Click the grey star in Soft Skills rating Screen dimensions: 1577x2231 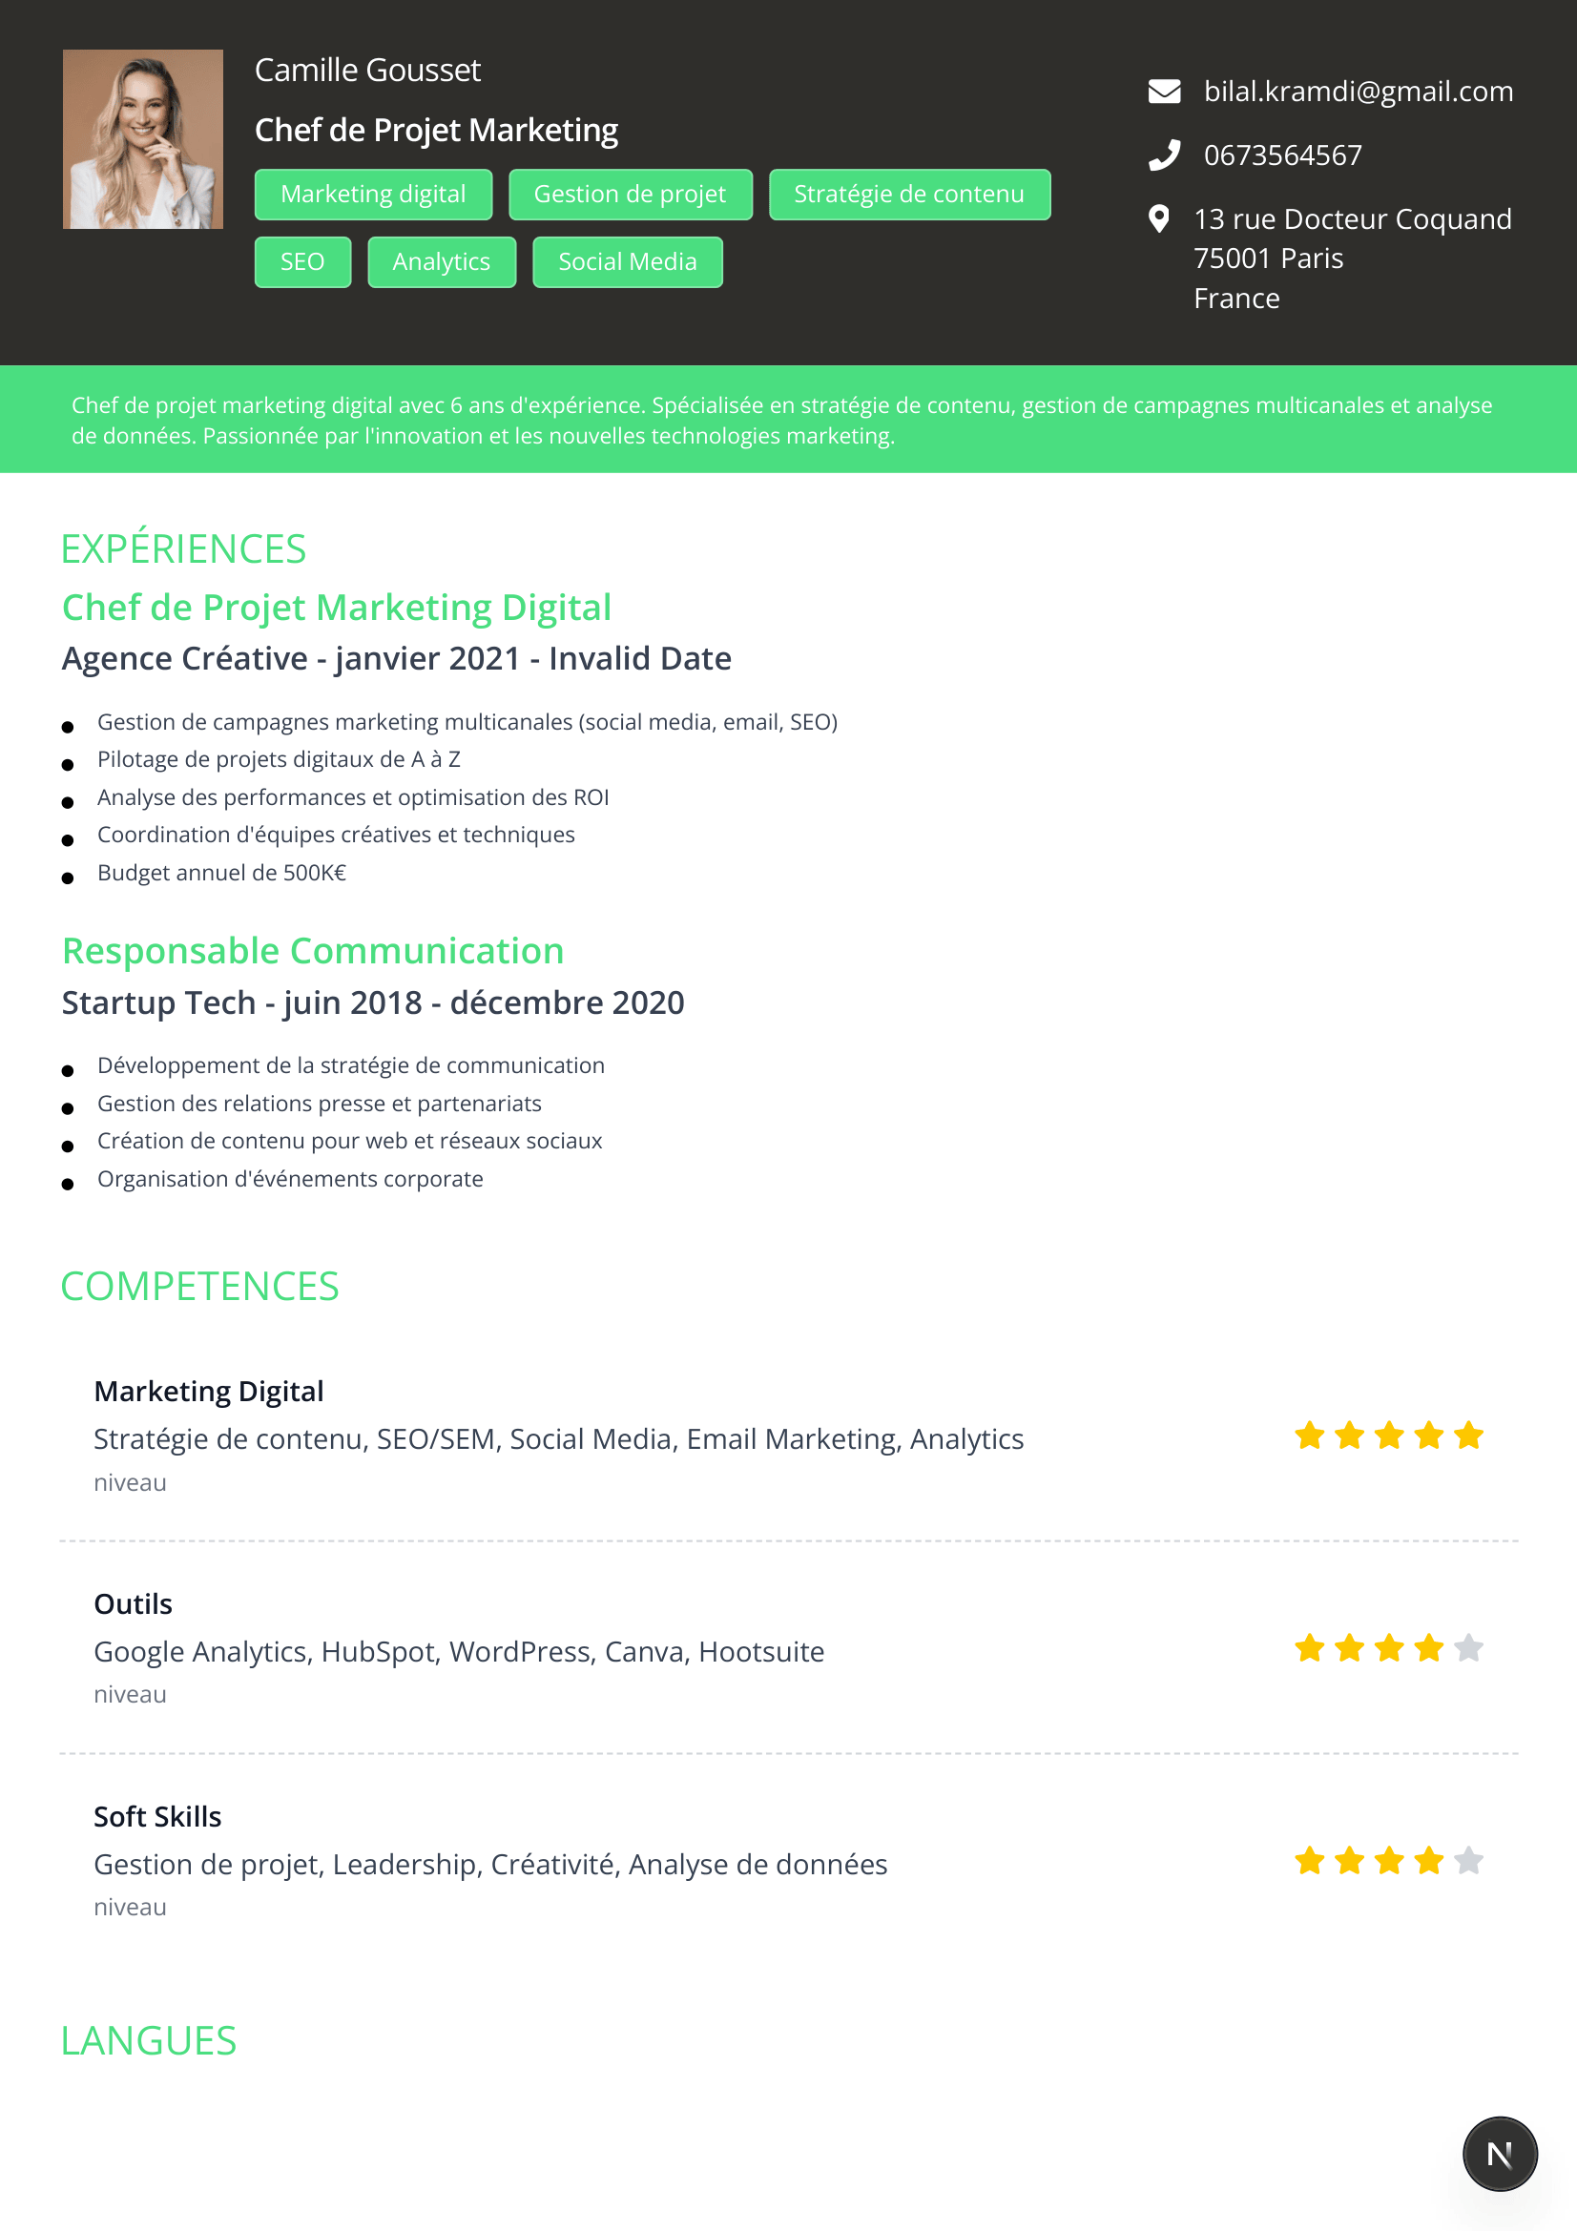[x=1468, y=1861]
